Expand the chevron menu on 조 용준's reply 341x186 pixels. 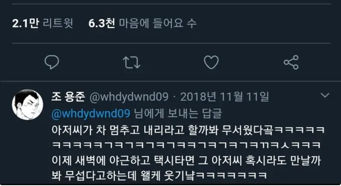(325, 95)
